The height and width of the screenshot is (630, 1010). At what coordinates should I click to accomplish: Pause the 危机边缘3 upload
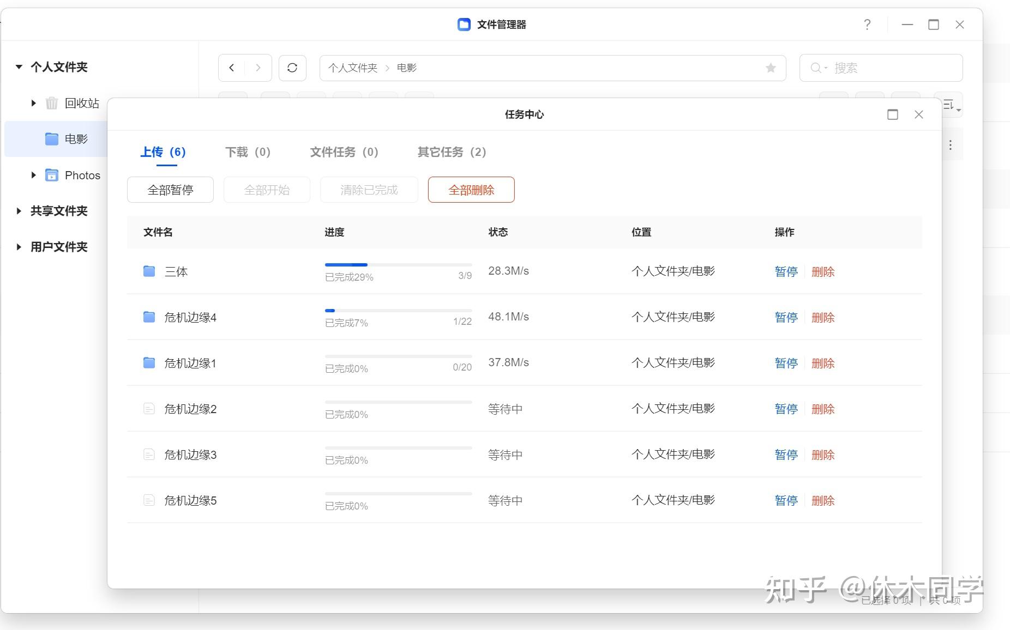click(786, 455)
